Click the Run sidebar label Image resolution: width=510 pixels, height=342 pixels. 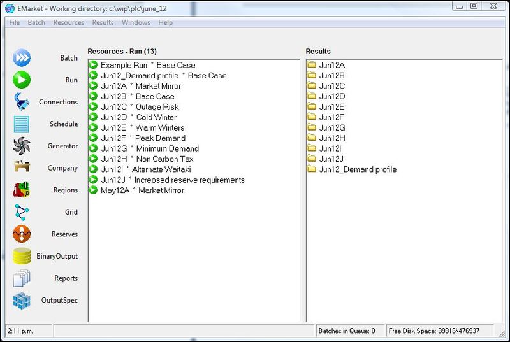[x=71, y=80]
